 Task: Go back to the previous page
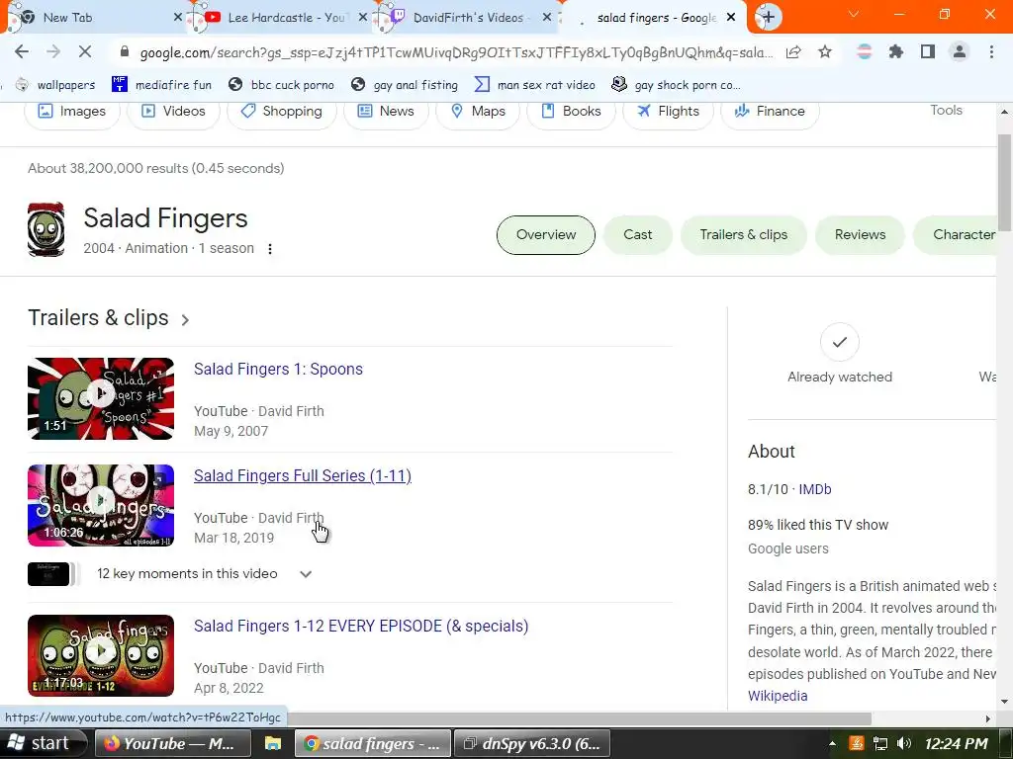tap(22, 51)
